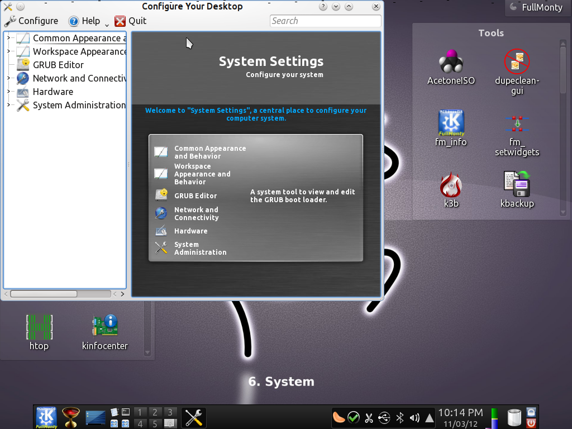The image size is (572, 429).
Task: Open Network and Connectivity link
Action: [x=197, y=213]
